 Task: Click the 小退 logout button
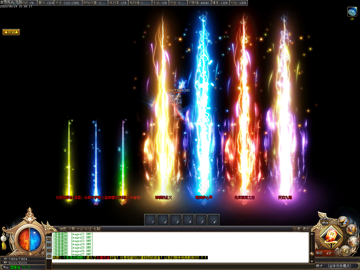297,229
